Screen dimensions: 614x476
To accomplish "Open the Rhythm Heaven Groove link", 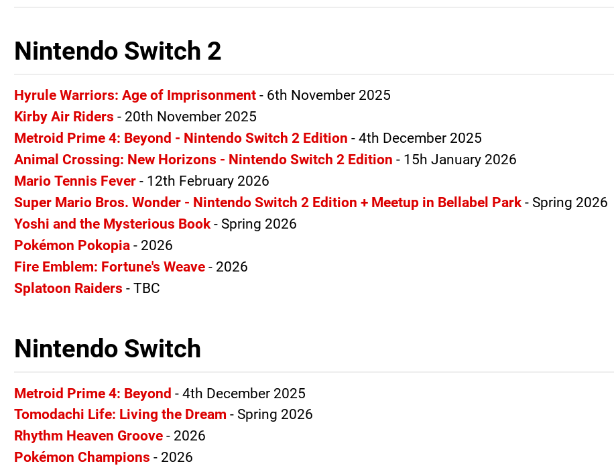I will coord(88,436).
